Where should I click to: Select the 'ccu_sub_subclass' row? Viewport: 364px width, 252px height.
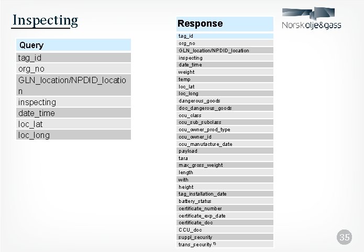[x=225, y=122]
